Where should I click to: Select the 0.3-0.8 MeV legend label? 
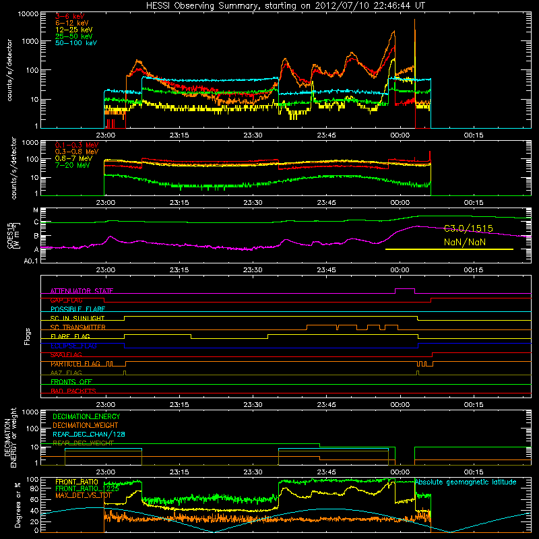pyautogui.click(x=76, y=152)
